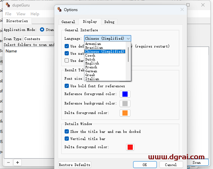
Task: Pick Greek in the language list
Action: coord(105,75)
